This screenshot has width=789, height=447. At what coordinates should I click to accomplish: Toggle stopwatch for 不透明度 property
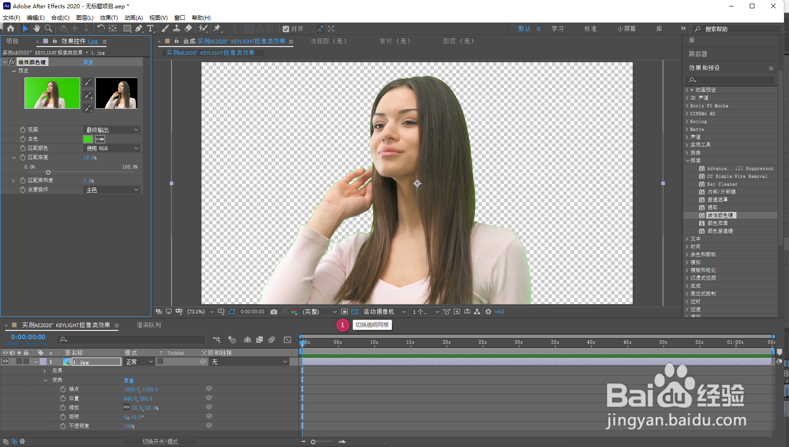pyautogui.click(x=63, y=426)
